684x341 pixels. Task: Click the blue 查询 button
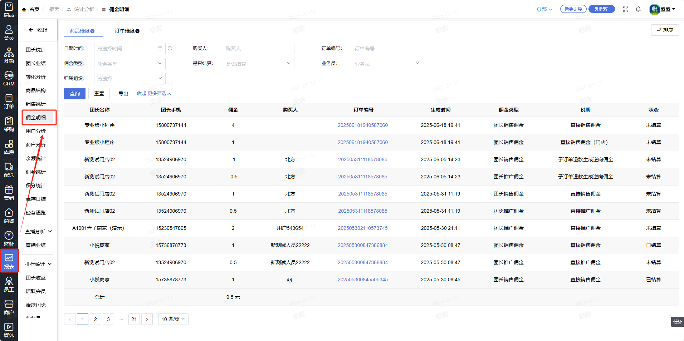[x=75, y=94]
